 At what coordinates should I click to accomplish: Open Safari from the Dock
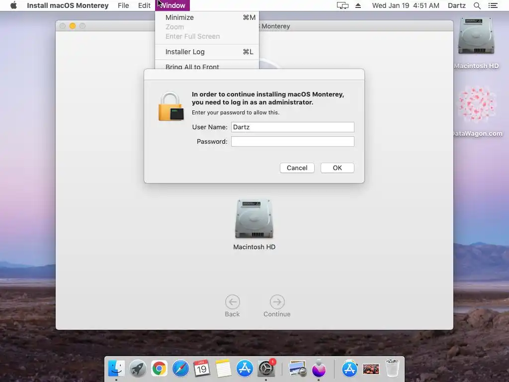[x=180, y=368]
